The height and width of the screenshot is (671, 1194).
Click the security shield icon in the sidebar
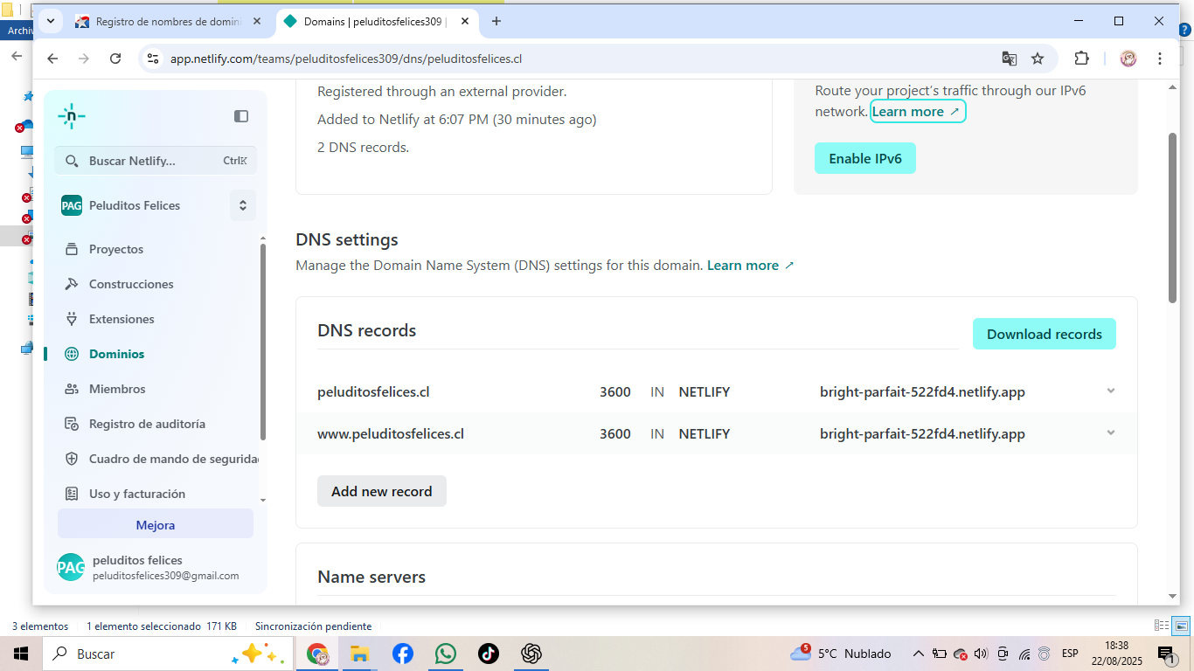pyautogui.click(x=72, y=459)
